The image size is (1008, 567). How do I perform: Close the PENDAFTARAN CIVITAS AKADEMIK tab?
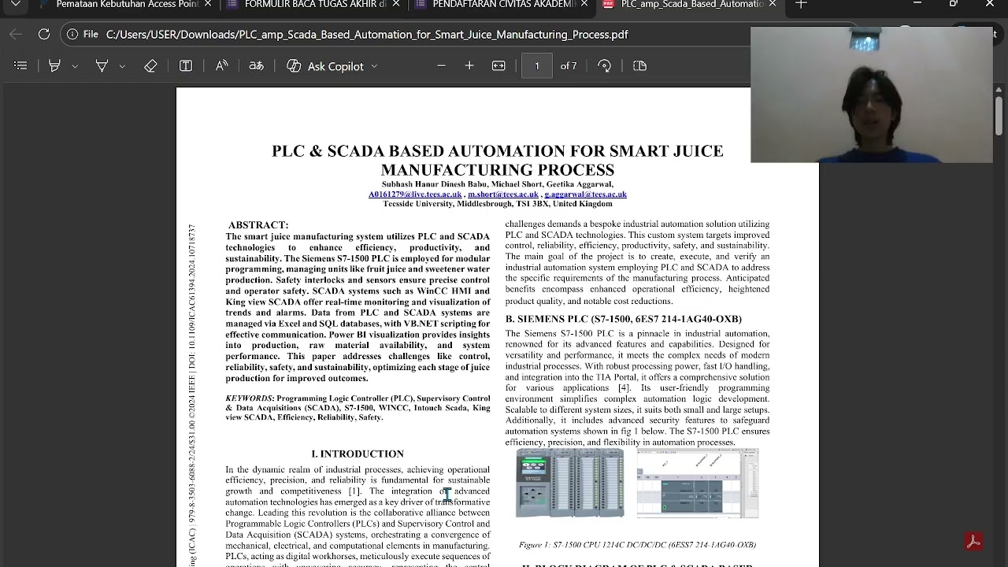(584, 4)
